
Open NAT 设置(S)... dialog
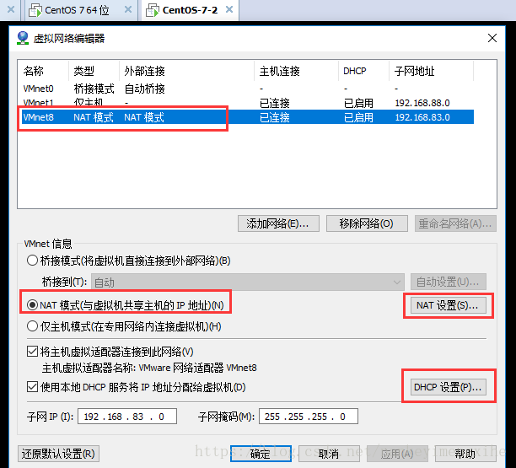point(449,305)
